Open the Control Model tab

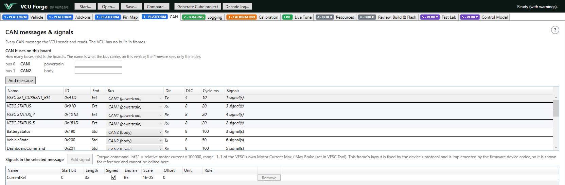click(x=484, y=17)
